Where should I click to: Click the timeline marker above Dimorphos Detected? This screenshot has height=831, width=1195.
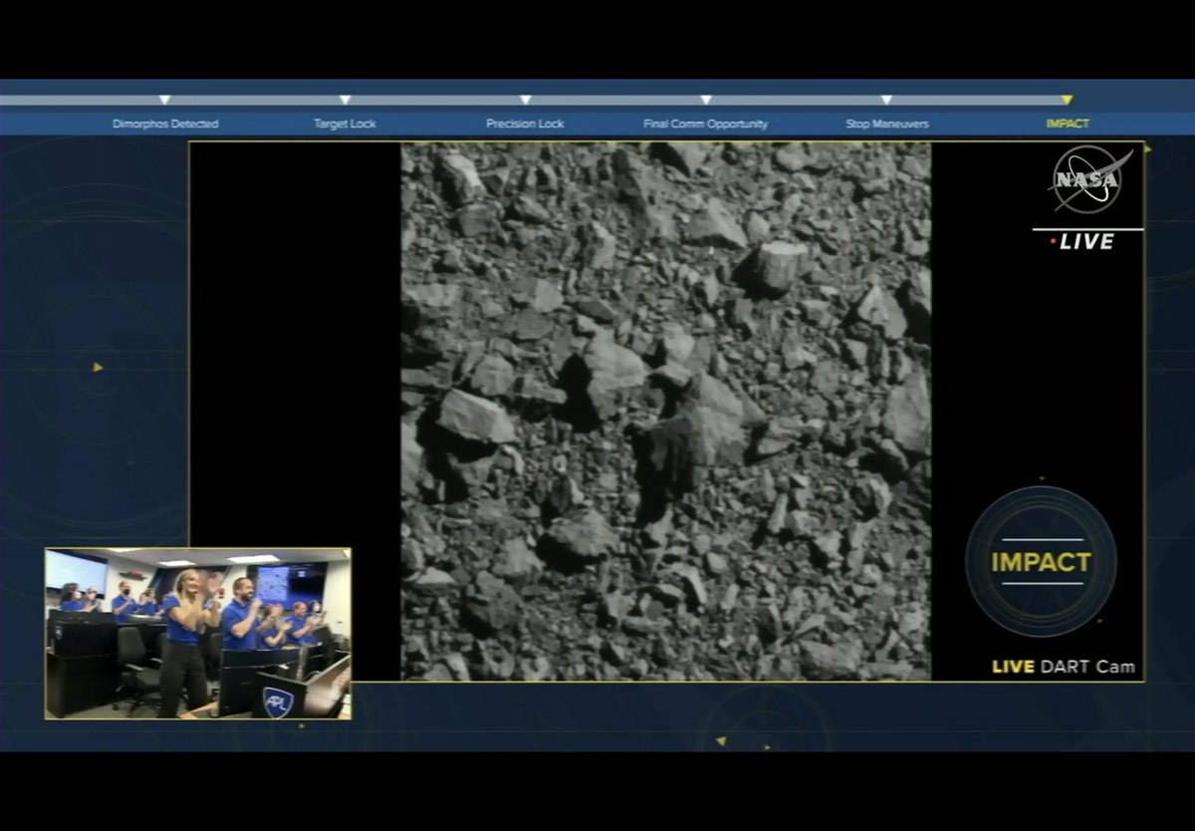tap(164, 100)
